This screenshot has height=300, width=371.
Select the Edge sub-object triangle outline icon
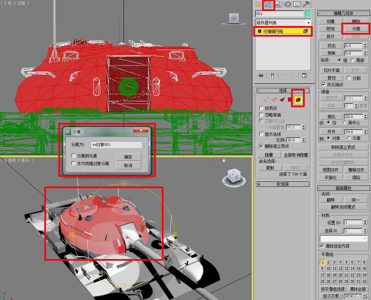[274, 100]
